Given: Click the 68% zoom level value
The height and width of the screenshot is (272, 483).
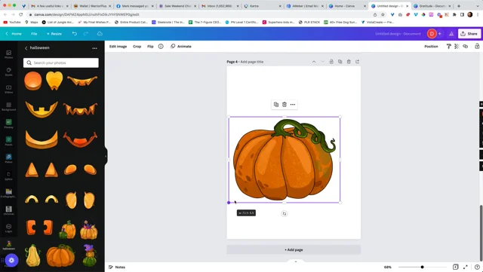Looking at the screenshot, I should (x=387, y=267).
